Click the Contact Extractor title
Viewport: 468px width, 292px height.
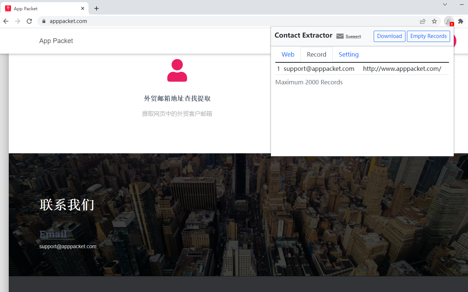pyautogui.click(x=303, y=35)
